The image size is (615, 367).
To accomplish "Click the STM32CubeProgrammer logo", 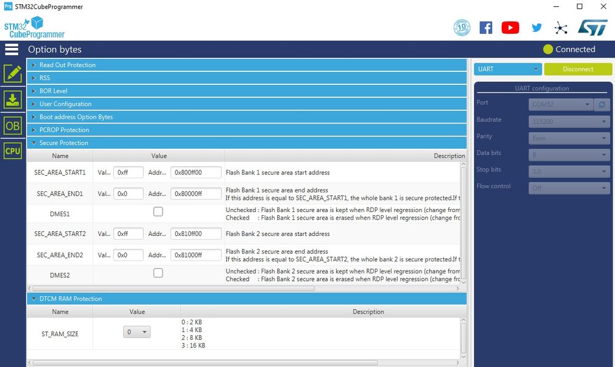I will 34,28.
